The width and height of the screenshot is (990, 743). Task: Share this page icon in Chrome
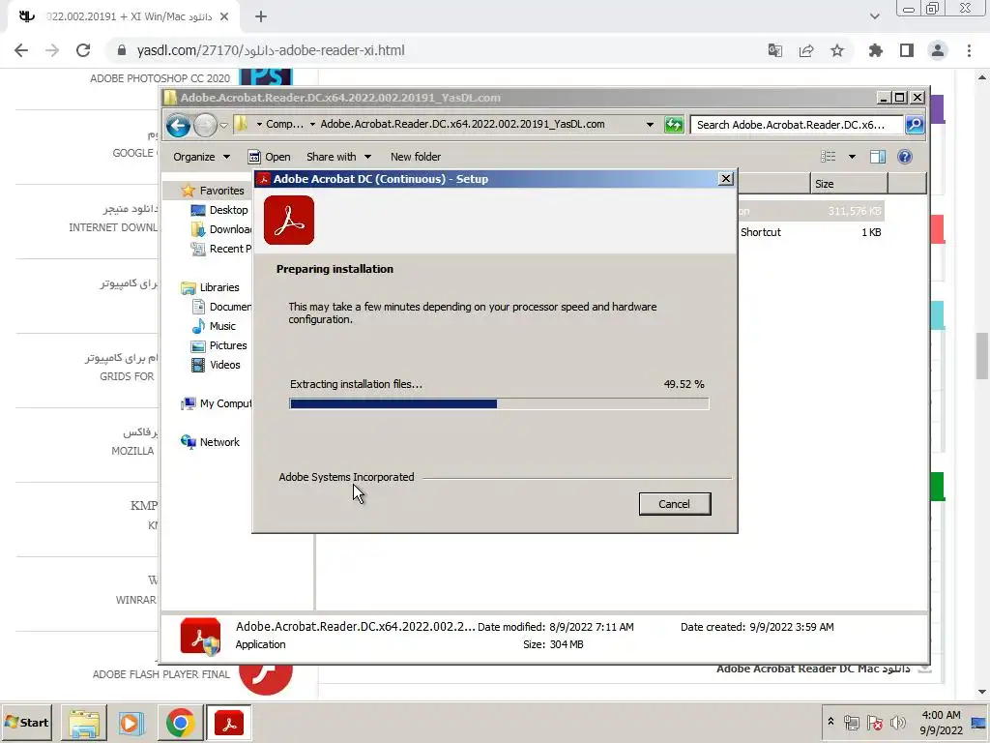tap(806, 50)
